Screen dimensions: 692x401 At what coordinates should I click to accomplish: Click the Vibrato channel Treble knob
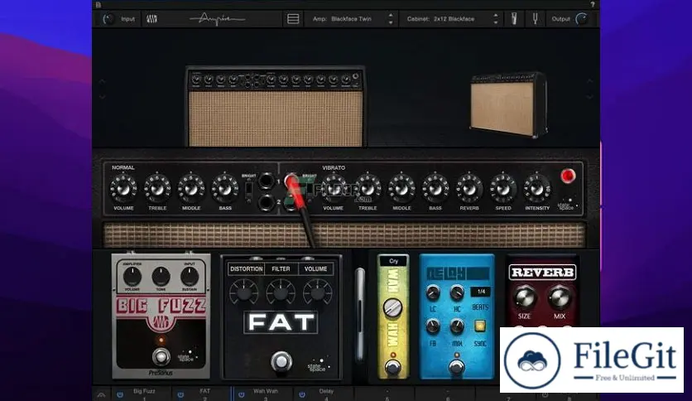point(368,189)
